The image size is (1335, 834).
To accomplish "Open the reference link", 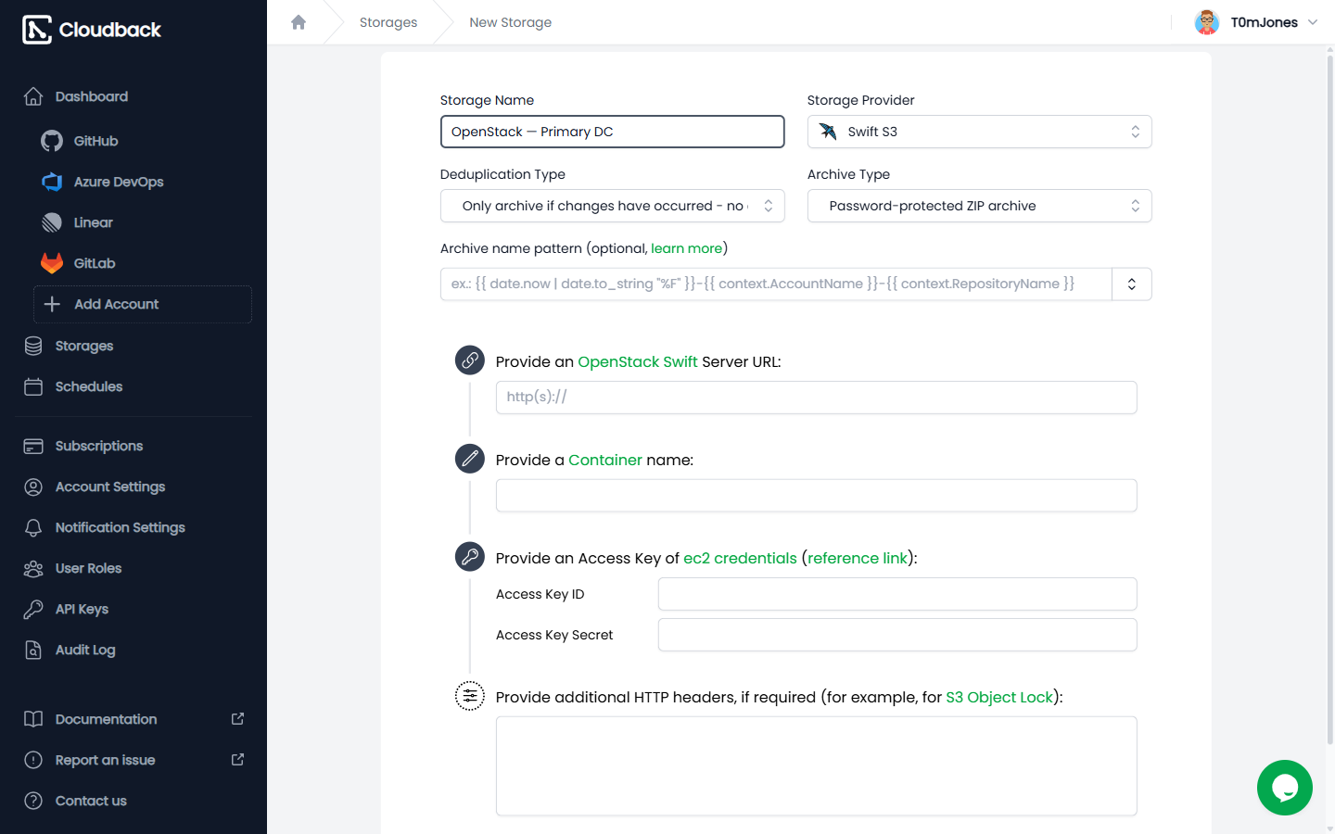I will pyautogui.click(x=858, y=558).
